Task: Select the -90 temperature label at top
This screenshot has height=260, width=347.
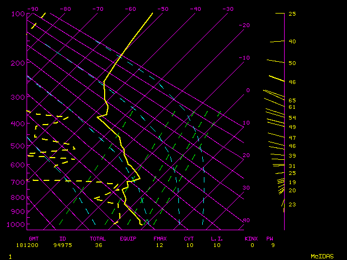Action: coord(33,9)
